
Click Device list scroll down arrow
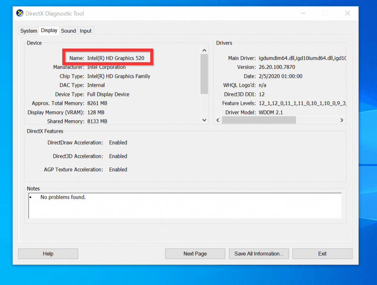pos(204,120)
